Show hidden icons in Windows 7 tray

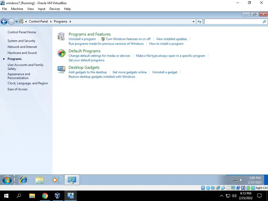pos(229,180)
